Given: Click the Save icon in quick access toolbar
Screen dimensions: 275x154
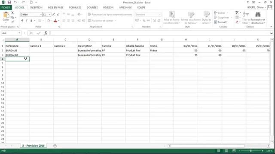Looking at the screenshot, I should click(x=9, y=2).
